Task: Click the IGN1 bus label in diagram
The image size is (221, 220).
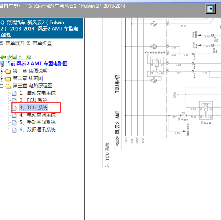Action: click(x=132, y=140)
